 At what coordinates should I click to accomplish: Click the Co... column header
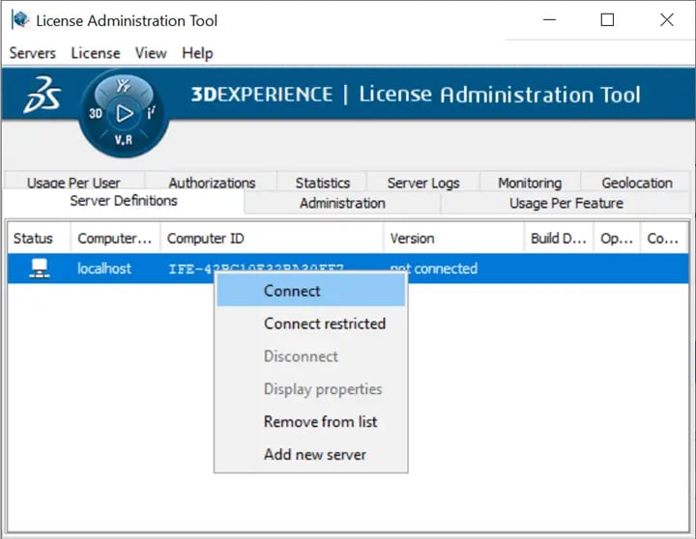[663, 239]
